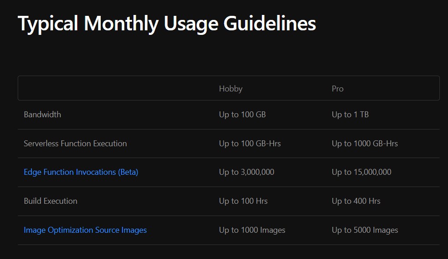Select the Bandwidth row label

[x=42, y=115]
